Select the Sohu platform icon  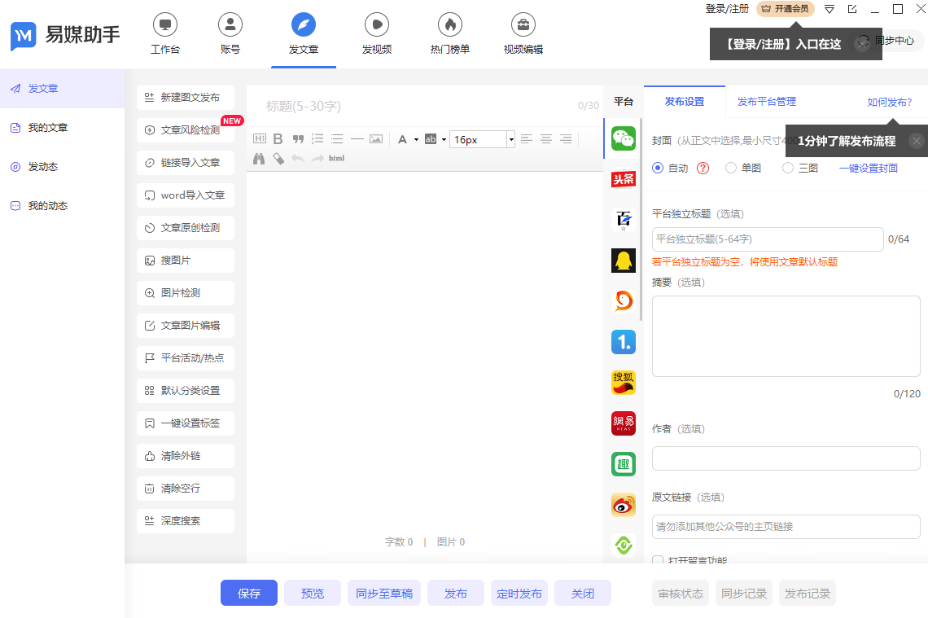(623, 383)
